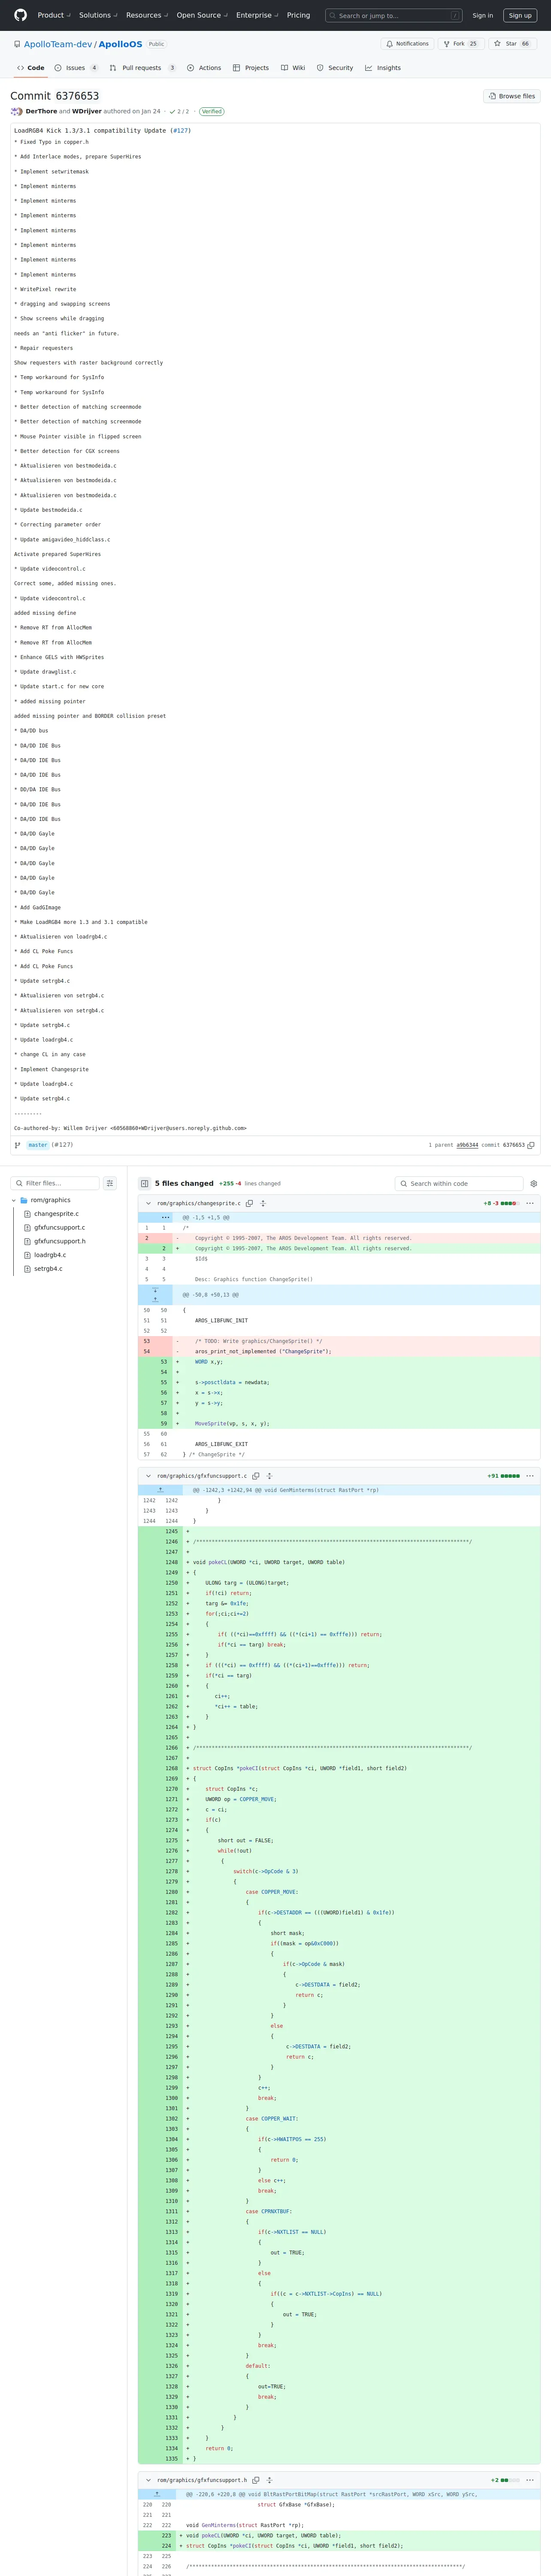Show the 2/2 checks status

pyautogui.click(x=180, y=112)
